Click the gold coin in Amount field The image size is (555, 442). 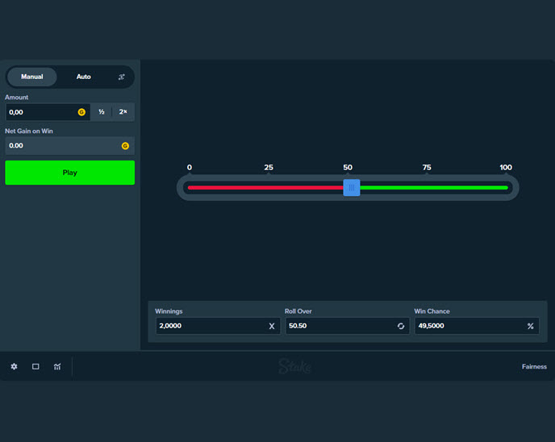point(81,112)
